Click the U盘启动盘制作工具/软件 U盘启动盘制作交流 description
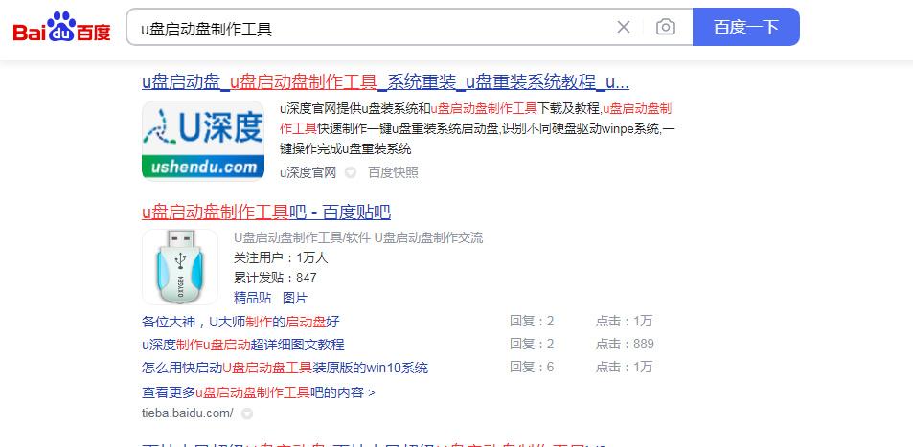This screenshot has width=913, height=447. click(x=358, y=237)
